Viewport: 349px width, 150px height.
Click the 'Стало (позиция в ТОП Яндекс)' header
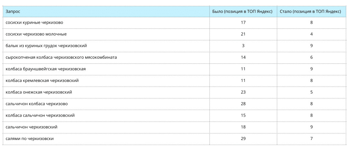coord(310,11)
